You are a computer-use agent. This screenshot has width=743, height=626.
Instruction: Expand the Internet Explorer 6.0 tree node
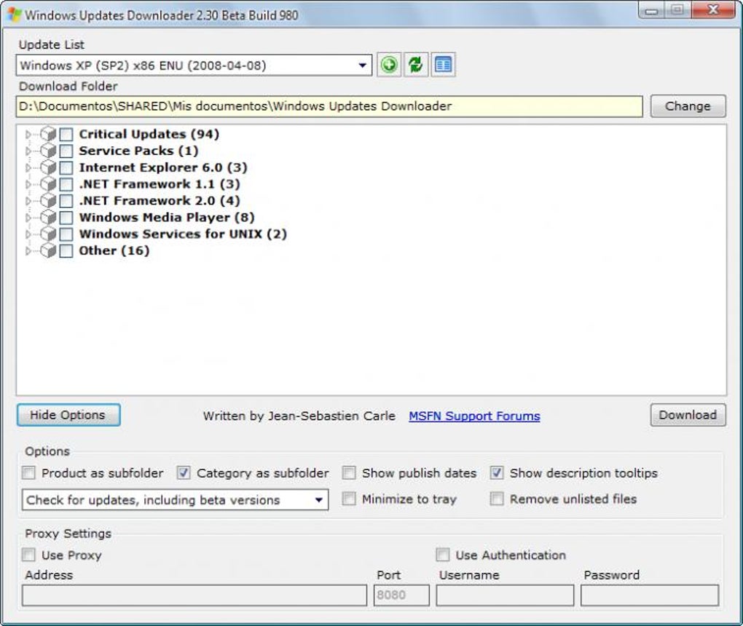click(x=28, y=167)
